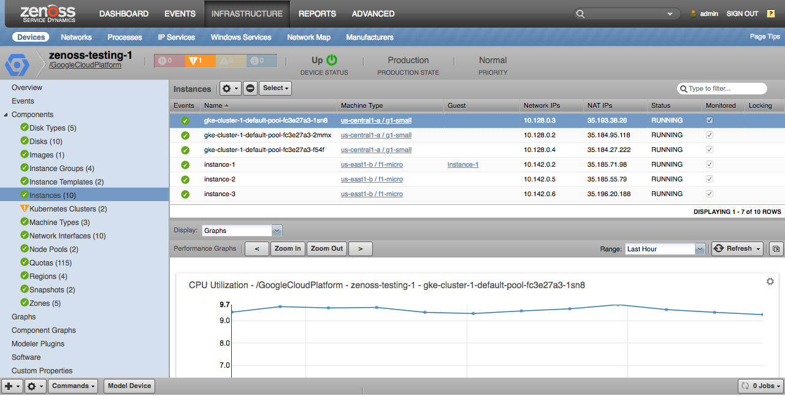785x396 pixels.
Task: Toggle Monitored checkbox for instance-3
Action: click(710, 194)
